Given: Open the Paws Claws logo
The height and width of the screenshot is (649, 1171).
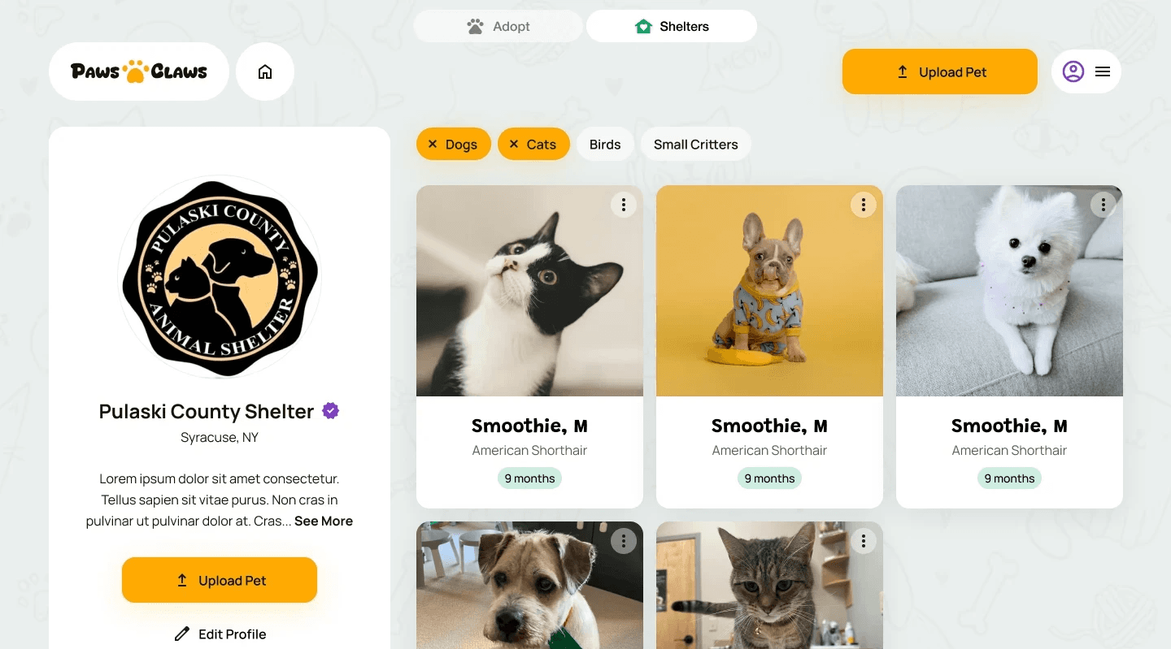Looking at the screenshot, I should coord(139,71).
